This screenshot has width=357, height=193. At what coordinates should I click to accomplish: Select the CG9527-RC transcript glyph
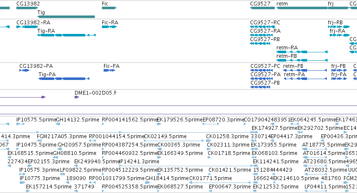click(x=262, y=27)
